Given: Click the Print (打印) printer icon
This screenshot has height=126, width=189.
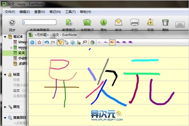Looking at the screenshot, I should 134,22.
